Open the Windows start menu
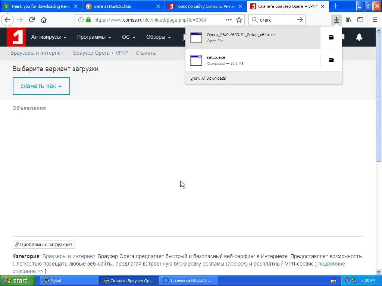Screen dimensions: 382x286 click(x=18, y=281)
